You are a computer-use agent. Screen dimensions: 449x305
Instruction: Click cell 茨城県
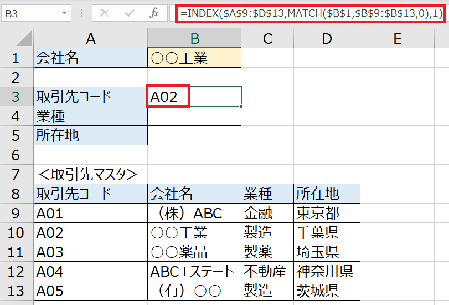tap(327, 291)
